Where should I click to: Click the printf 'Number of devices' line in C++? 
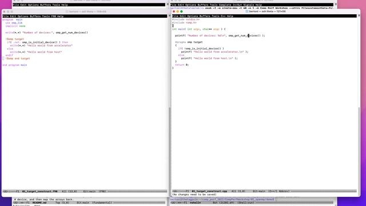point(220,35)
